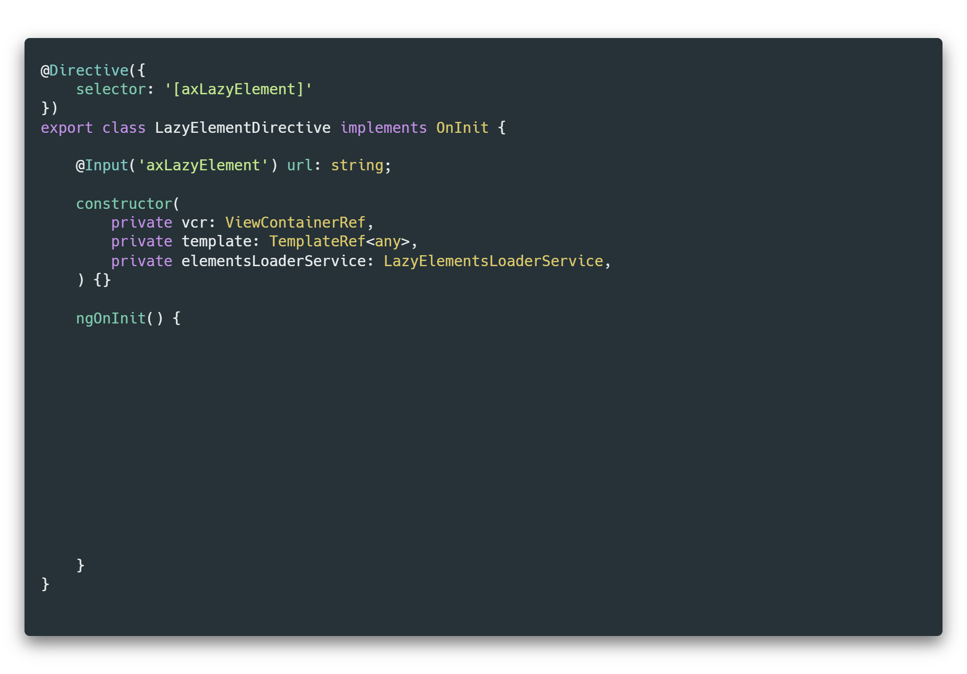Click the elementsLoaderService parameter name
This screenshot has height=674, width=967.
tap(273, 261)
